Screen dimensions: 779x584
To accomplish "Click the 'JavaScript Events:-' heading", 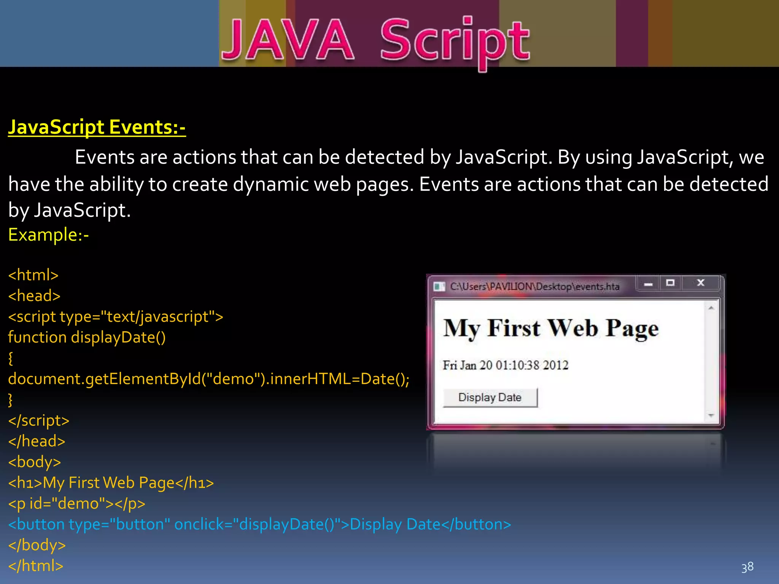I will (x=97, y=127).
